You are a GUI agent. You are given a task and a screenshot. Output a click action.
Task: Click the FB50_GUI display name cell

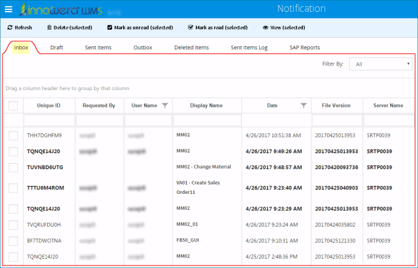[188, 240]
